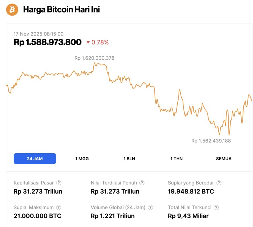Open the Total Nilai Terkunci help icon
The image size is (253, 227).
(x=216, y=207)
